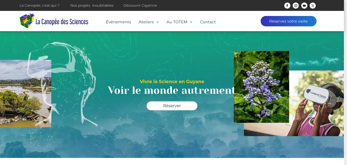Open the X (Twitter) social icon
The width and height of the screenshot is (347, 165).
click(x=313, y=6)
